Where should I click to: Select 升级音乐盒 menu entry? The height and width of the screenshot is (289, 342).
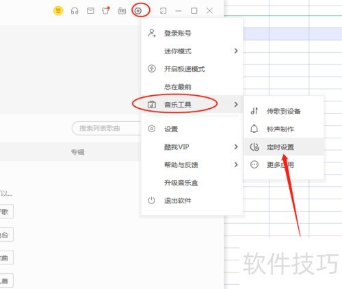[192, 183]
